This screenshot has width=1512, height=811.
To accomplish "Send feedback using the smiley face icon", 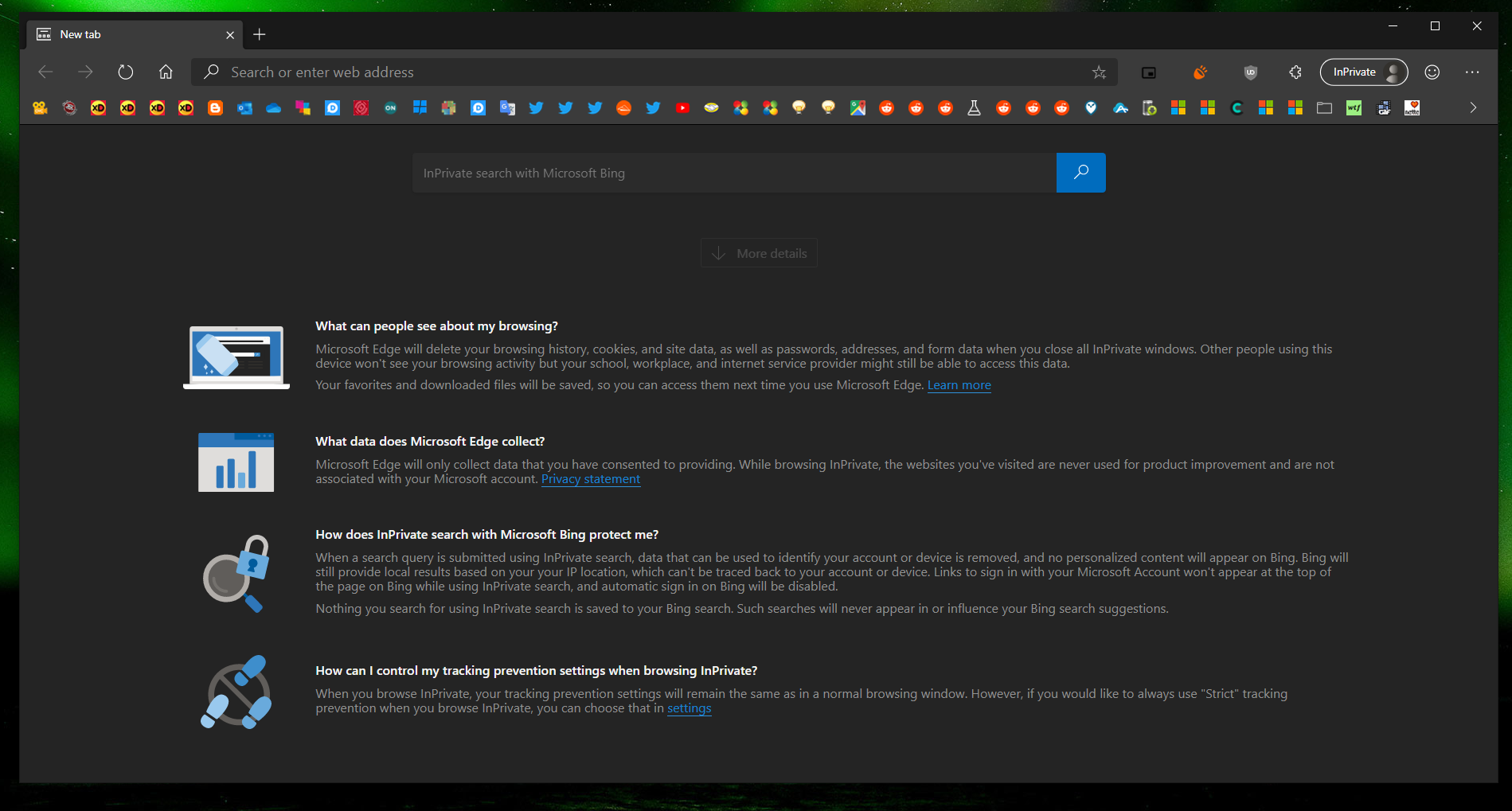I will pos(1432,72).
